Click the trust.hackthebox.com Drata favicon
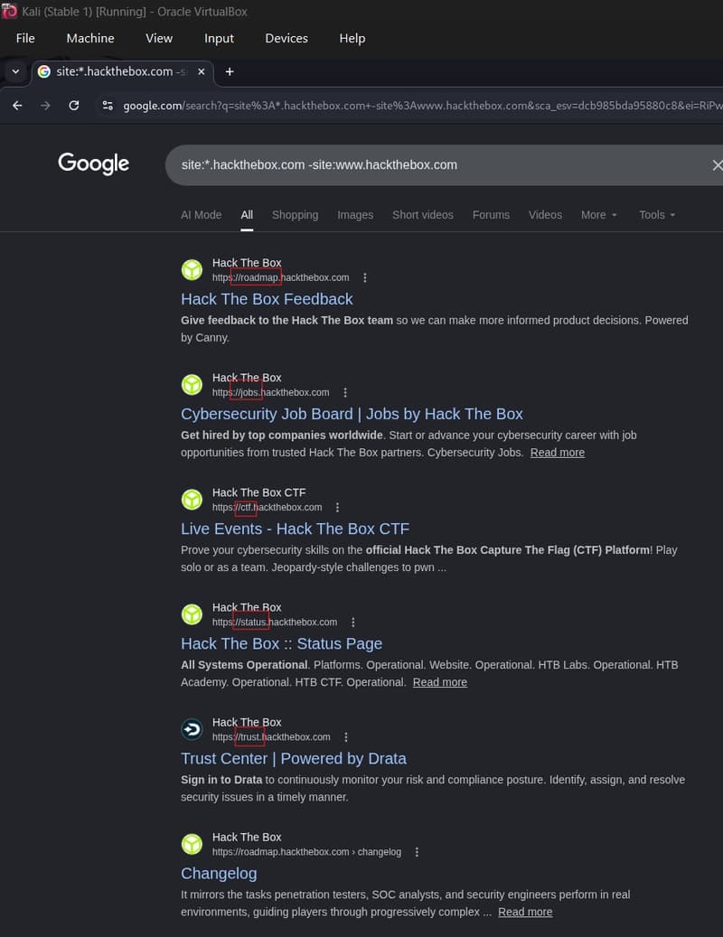Image resolution: width=723 pixels, height=937 pixels. tap(192, 729)
